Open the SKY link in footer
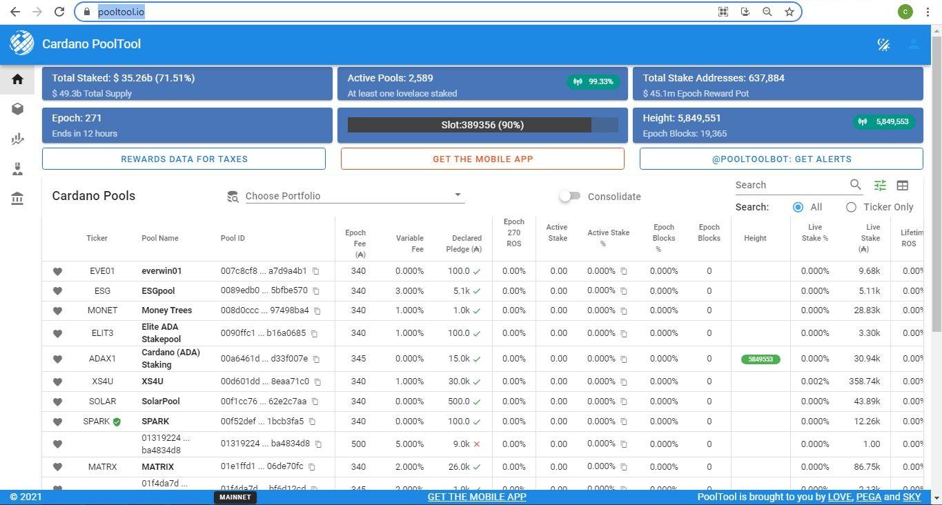Image resolution: width=942 pixels, height=505 pixels. 912,497
